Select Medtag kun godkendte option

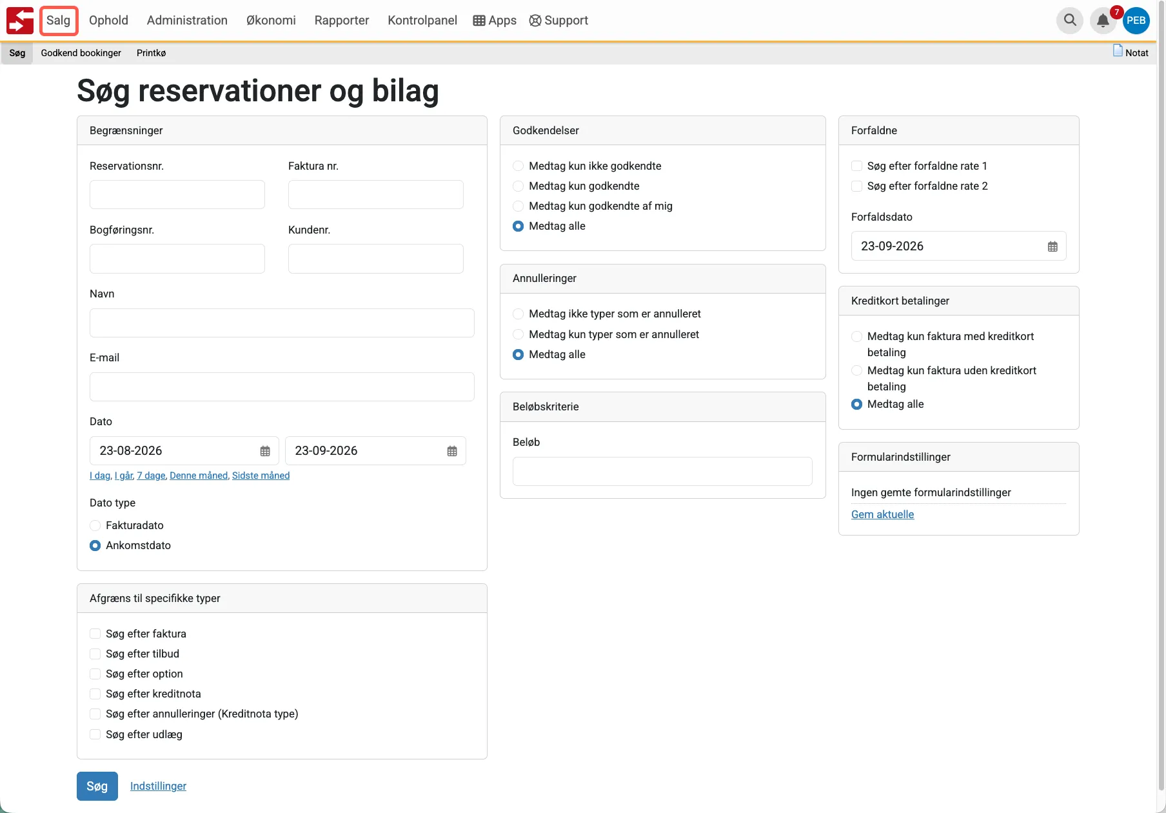pos(518,186)
